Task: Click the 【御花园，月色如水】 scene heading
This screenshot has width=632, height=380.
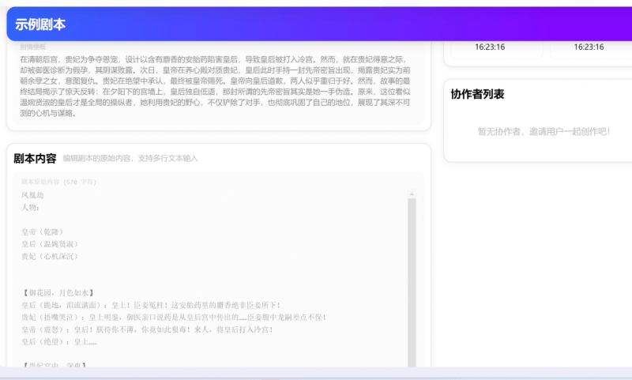Action: (60, 292)
